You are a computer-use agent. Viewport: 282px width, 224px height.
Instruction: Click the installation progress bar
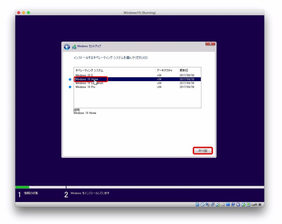(x=140, y=187)
